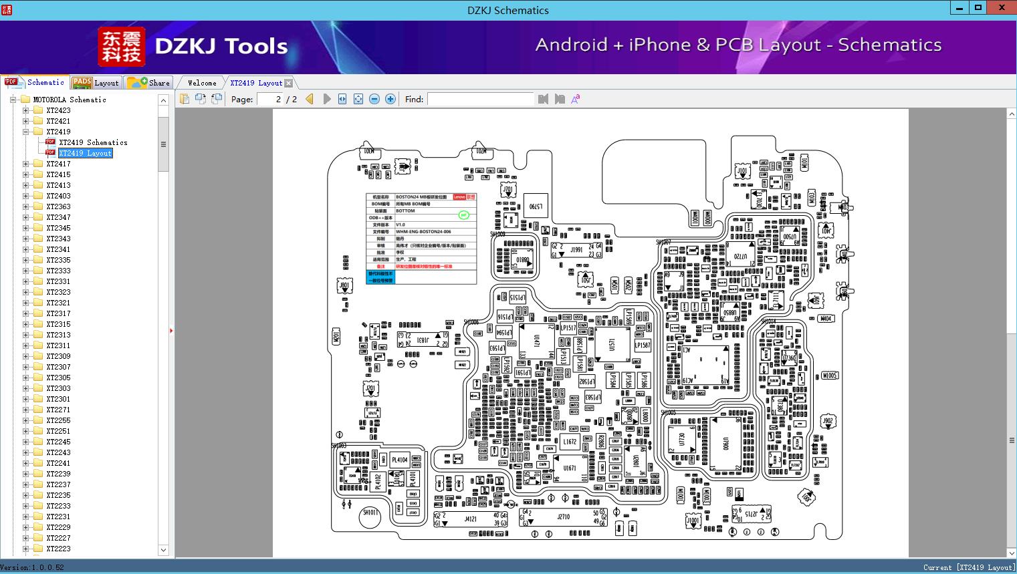Click the fit page icon

(x=358, y=99)
